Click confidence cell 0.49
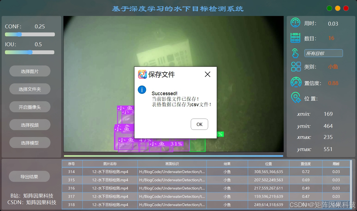The height and width of the screenshot is (211, 357). [x=306, y=188]
